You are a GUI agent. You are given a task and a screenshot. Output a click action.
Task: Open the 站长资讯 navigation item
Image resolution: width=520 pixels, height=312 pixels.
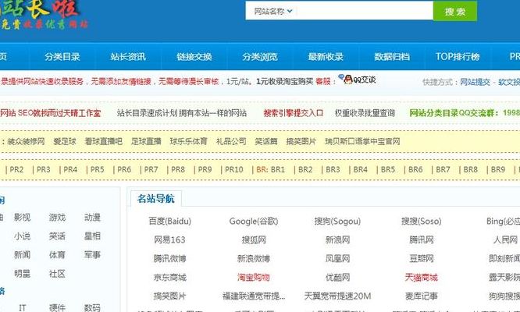(x=128, y=57)
